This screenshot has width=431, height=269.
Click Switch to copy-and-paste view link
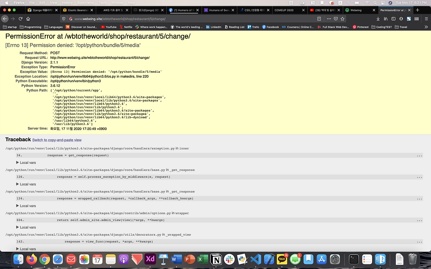click(x=57, y=140)
